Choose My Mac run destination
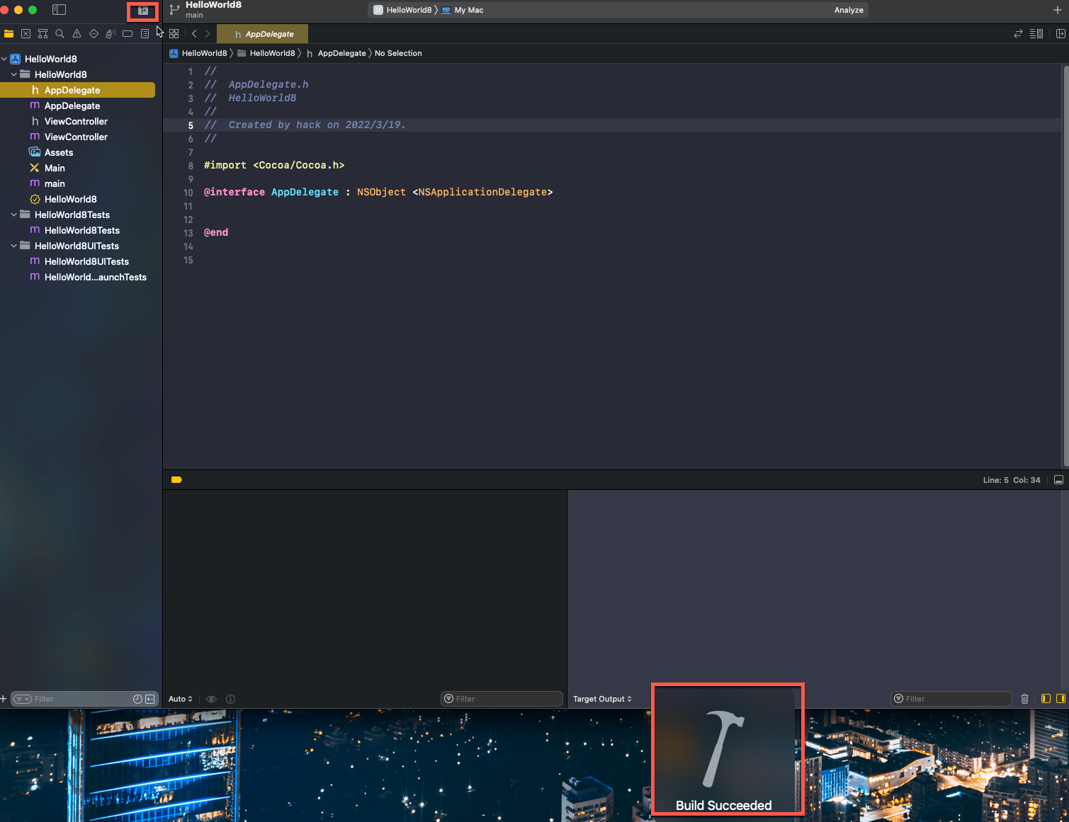Image resolution: width=1069 pixels, height=822 pixels. [x=463, y=10]
